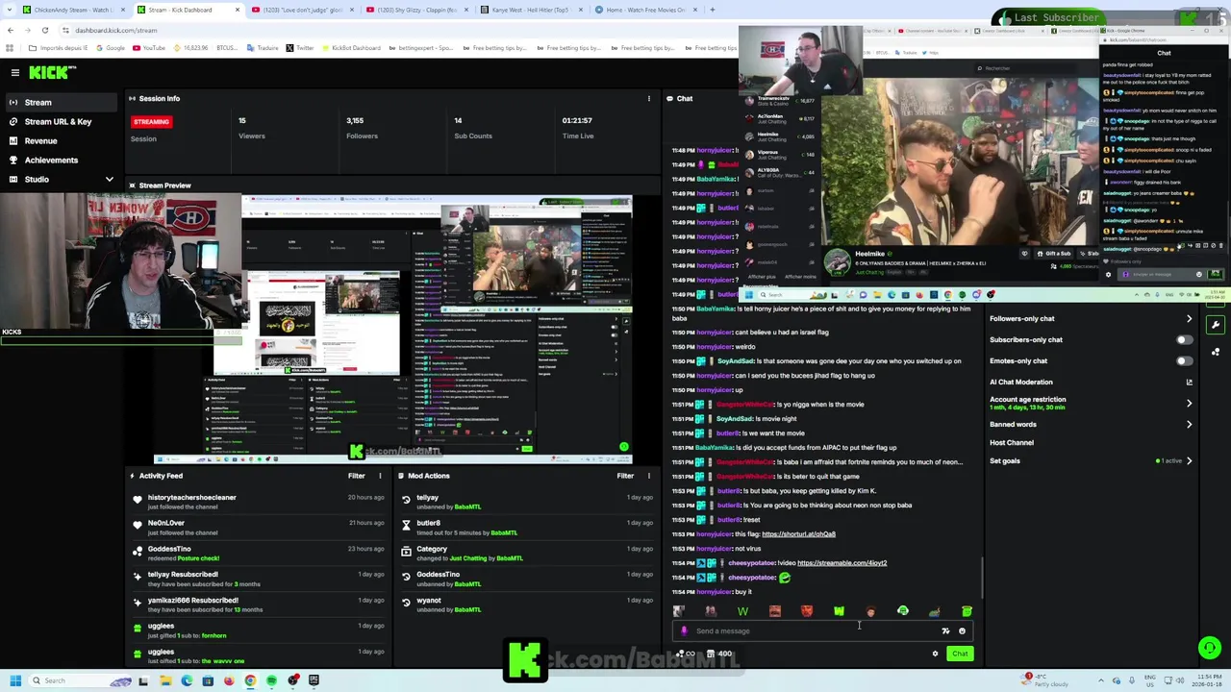Click the red STREAMING status badge

pyautogui.click(x=151, y=122)
